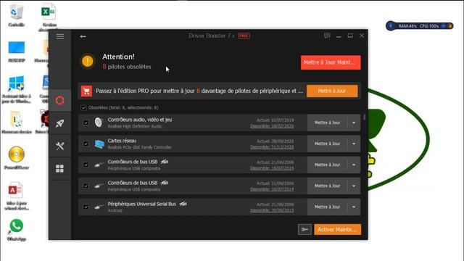The width and height of the screenshot is (464, 261).
Task: Click the device icon on the Android row
Action: (99, 207)
